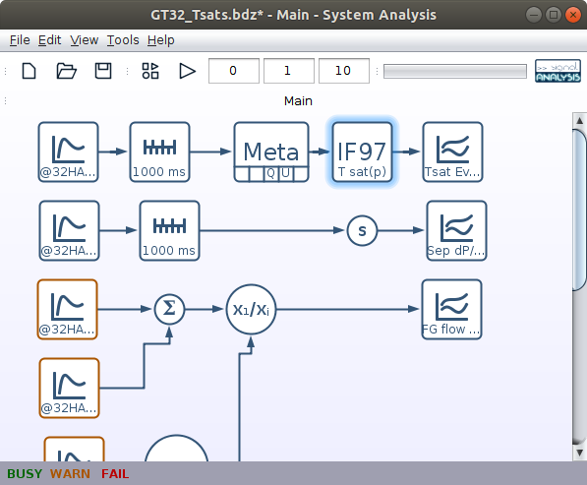Screen dimensions: 587x485
Task: Click the New file toolbar icon
Action: pos(29,71)
